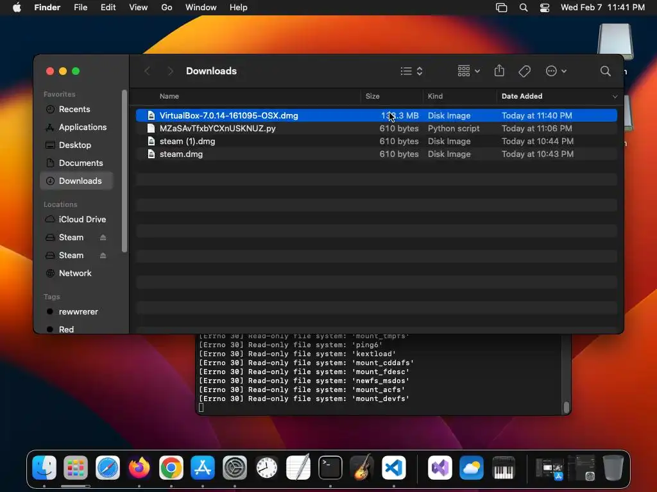Viewport: 657px width, 492px height.
Task: Go forward in Finder navigation
Action: (170, 71)
